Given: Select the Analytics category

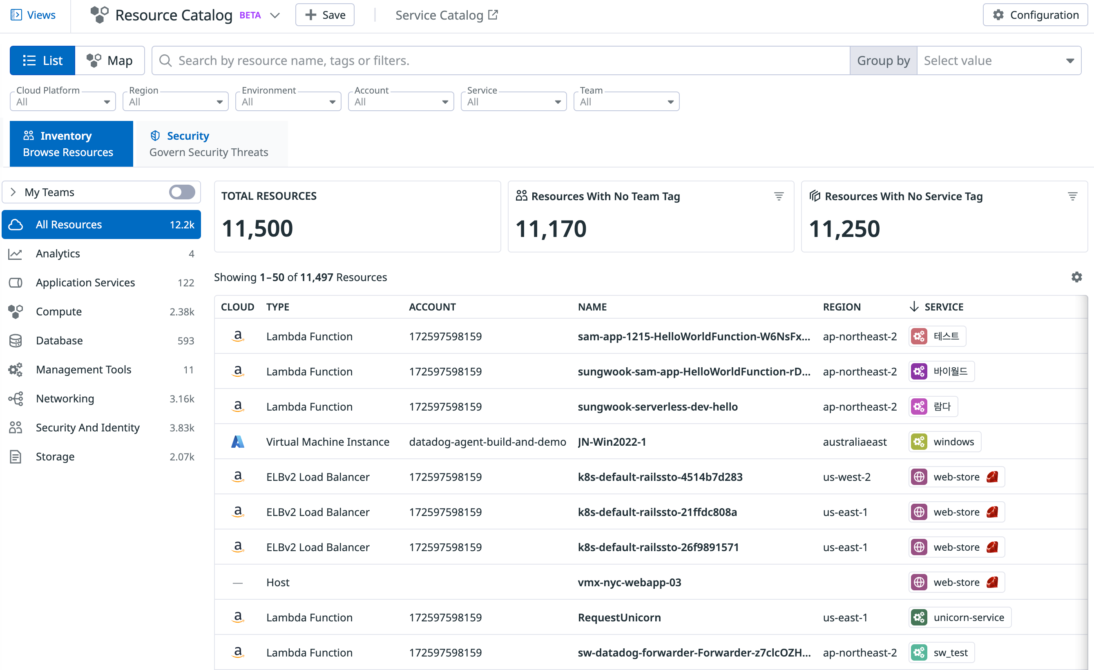Looking at the screenshot, I should (x=57, y=253).
